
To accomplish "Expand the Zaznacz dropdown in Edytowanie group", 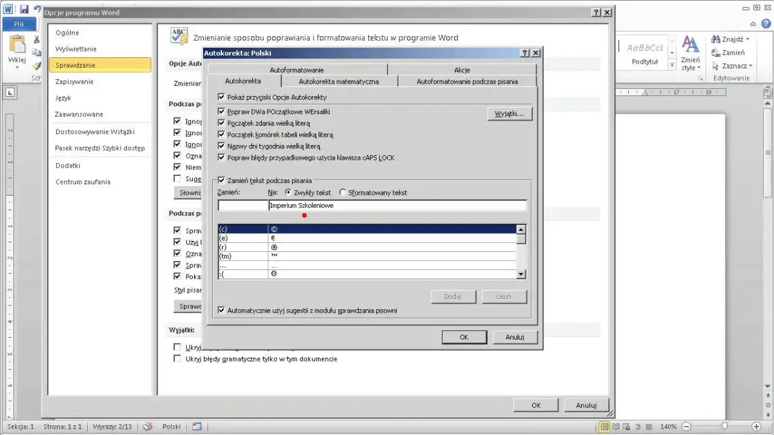I will click(750, 66).
